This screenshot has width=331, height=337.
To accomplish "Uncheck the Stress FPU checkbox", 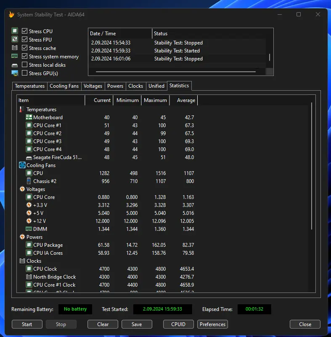I will click(x=24, y=39).
